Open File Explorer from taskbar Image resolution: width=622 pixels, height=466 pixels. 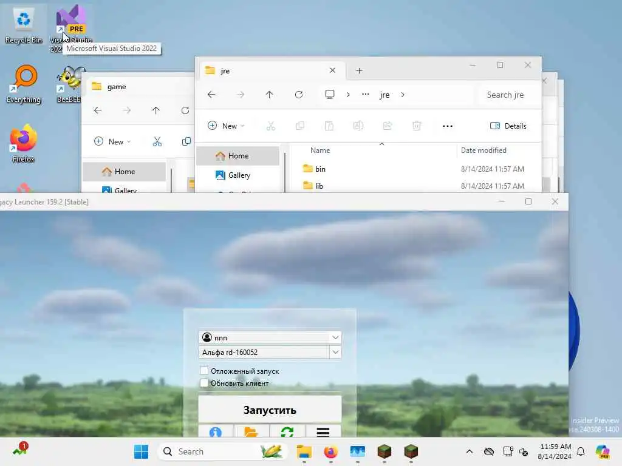pyautogui.click(x=304, y=451)
